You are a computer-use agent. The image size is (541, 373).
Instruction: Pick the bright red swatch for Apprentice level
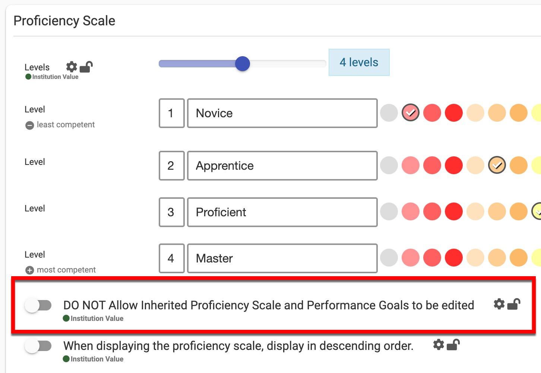pyautogui.click(x=454, y=165)
